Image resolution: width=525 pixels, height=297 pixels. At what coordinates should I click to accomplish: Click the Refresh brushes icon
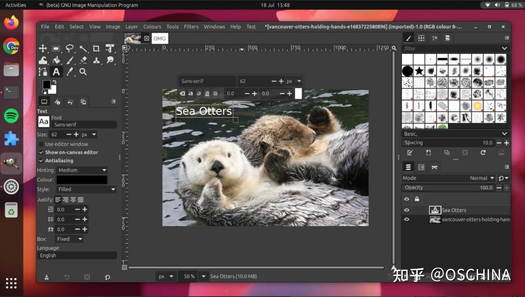point(483,152)
